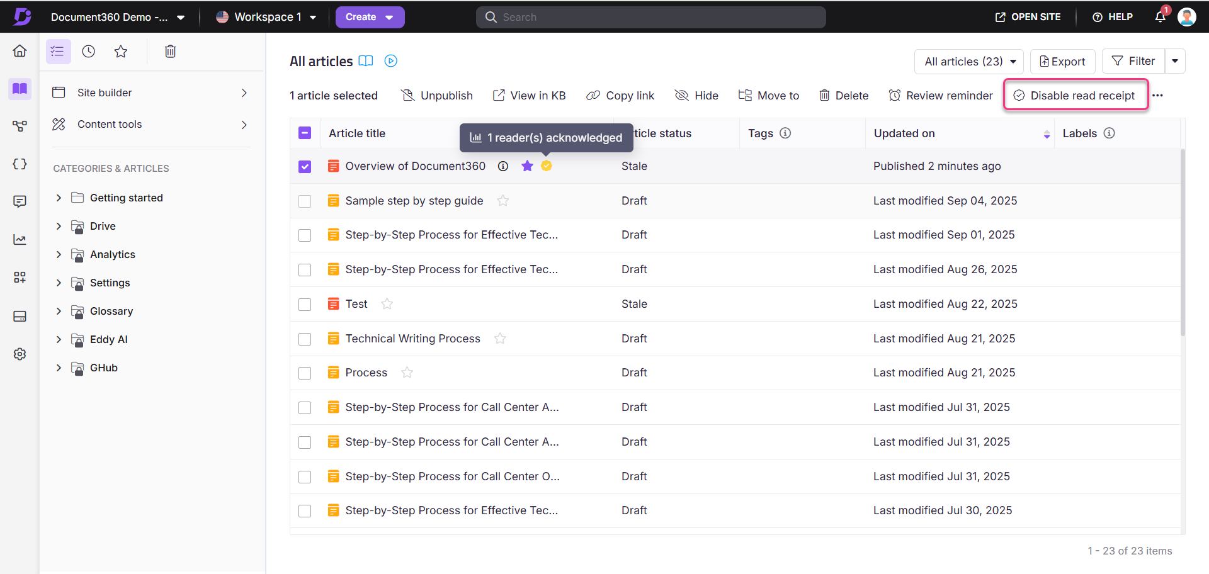Uncheck the Overview of Document360 checkbox

(x=305, y=167)
